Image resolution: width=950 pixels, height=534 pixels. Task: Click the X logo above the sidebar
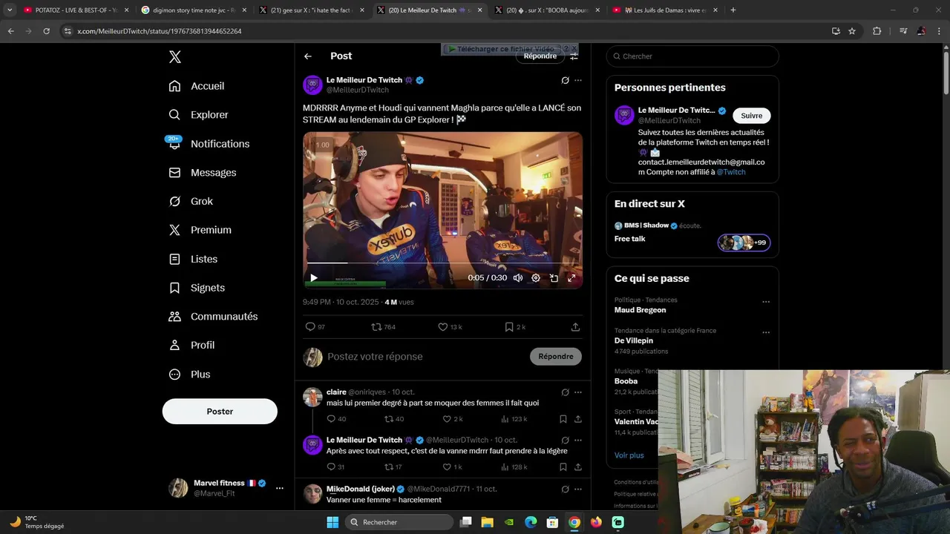pos(174,57)
